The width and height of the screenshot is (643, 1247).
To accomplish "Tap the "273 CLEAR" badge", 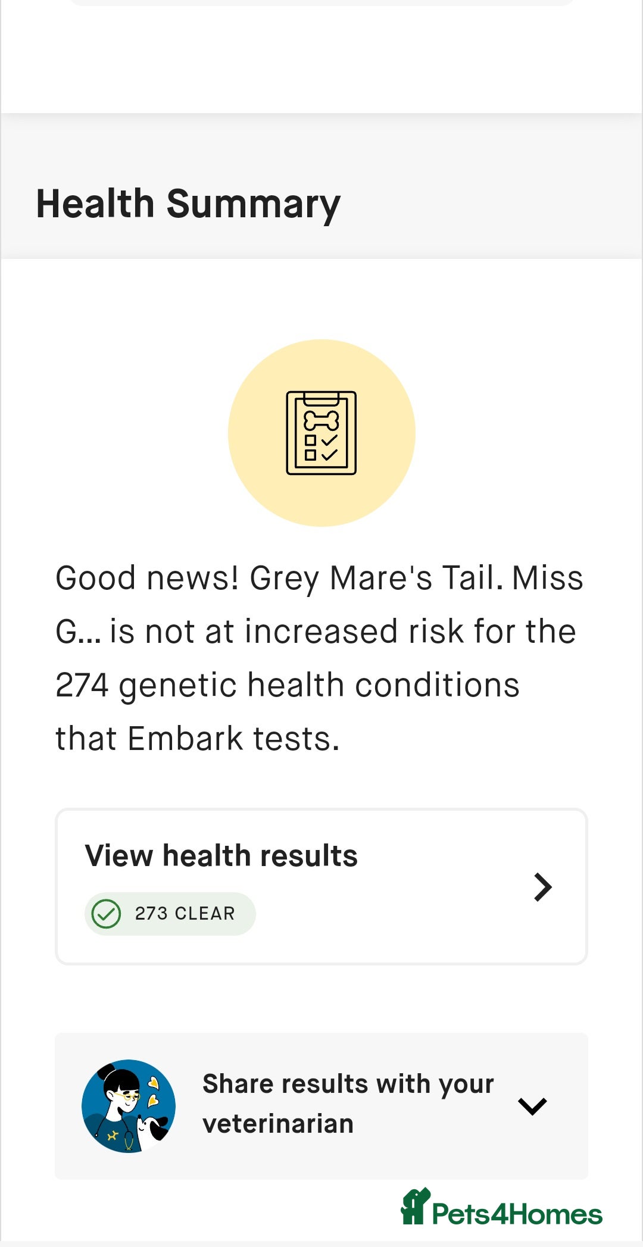I will [x=170, y=914].
